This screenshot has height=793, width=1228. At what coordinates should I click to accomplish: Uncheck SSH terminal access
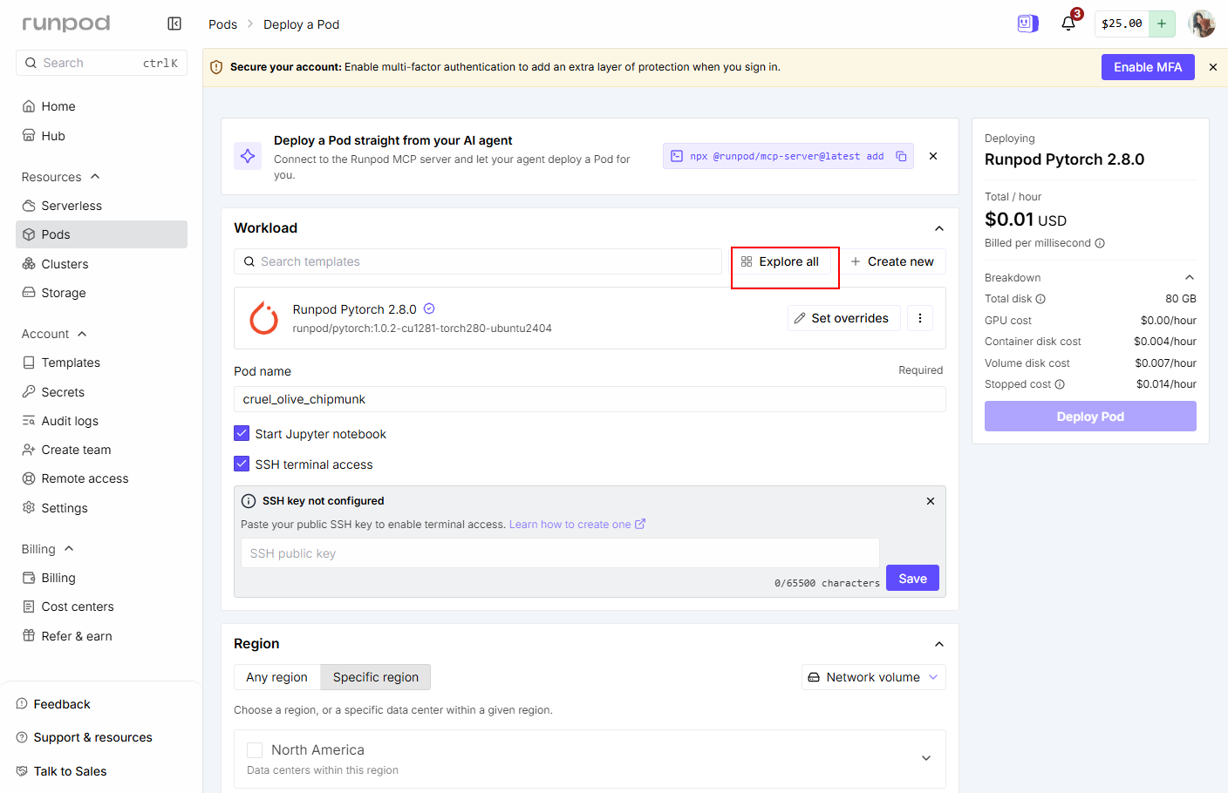click(242, 464)
